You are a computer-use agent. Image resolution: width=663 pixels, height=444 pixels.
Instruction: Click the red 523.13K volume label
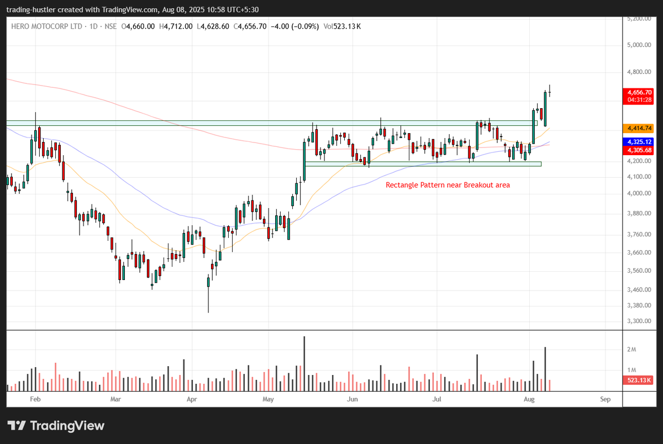[639, 380]
